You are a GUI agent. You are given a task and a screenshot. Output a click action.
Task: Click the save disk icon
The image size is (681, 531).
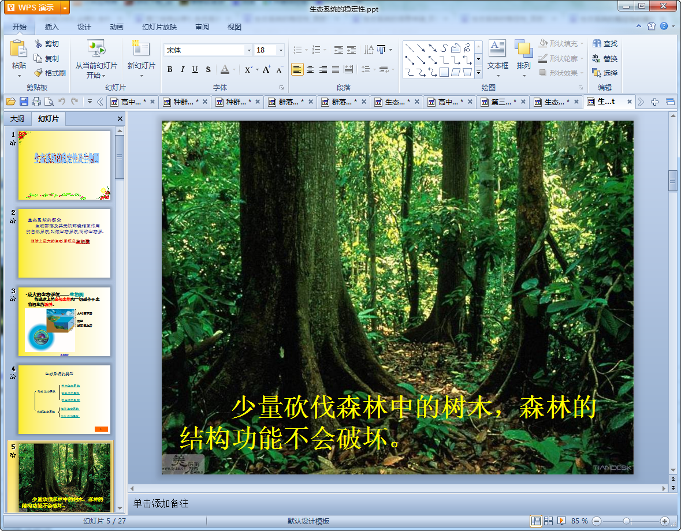[24, 102]
